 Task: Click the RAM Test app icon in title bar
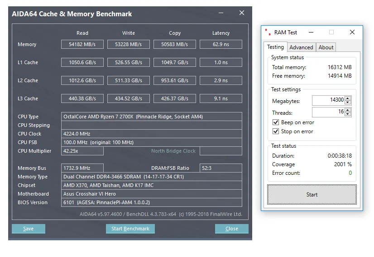(x=268, y=32)
